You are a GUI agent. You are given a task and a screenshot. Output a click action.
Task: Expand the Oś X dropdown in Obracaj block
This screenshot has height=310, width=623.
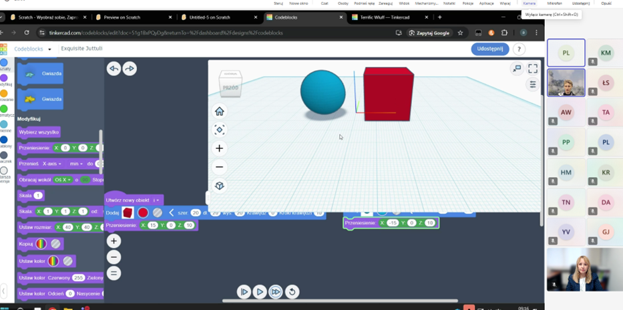click(63, 180)
